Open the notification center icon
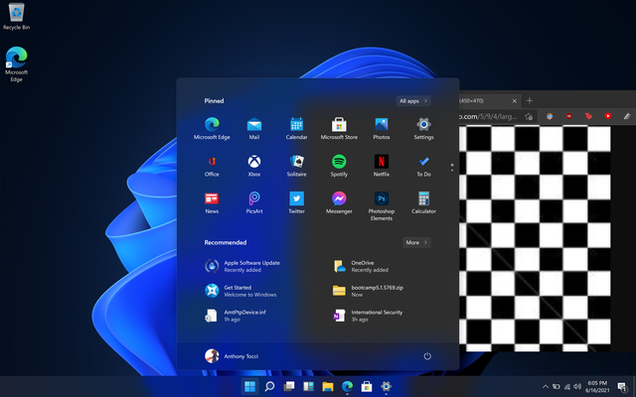This screenshot has height=397, width=636. point(621,387)
